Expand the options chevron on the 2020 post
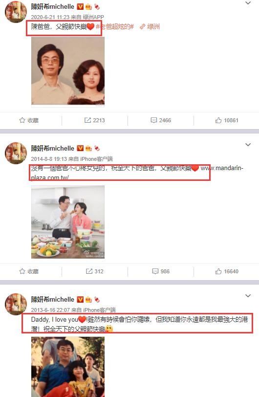 248,3
